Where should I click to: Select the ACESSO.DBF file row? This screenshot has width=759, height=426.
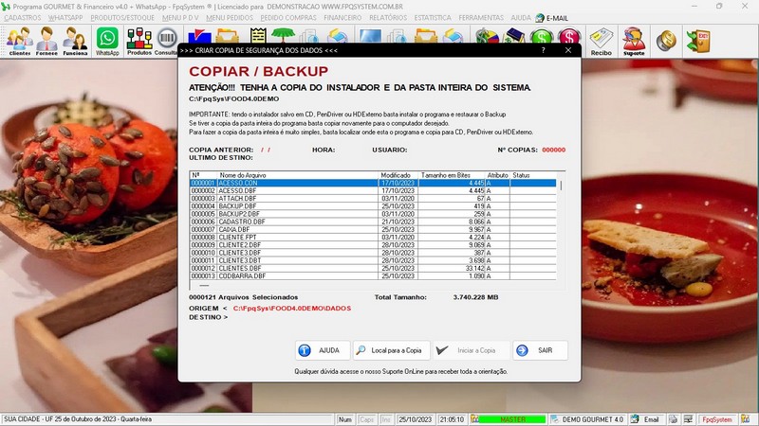[x=373, y=191]
